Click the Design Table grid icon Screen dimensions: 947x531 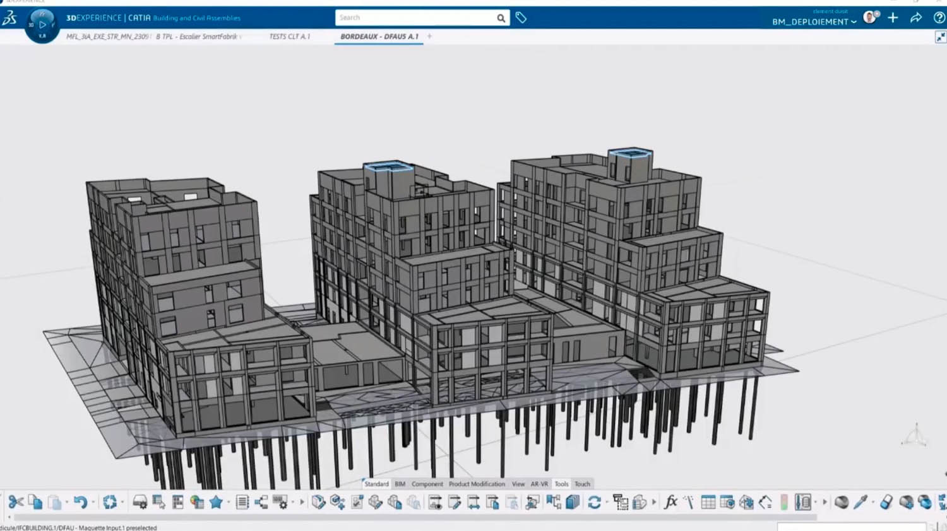point(708,502)
